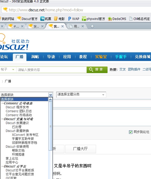Open the Discuz!官方 bookmark

27,19
